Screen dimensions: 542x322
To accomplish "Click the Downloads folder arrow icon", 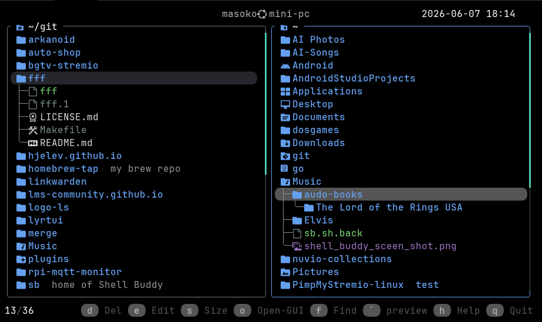I will pos(285,143).
